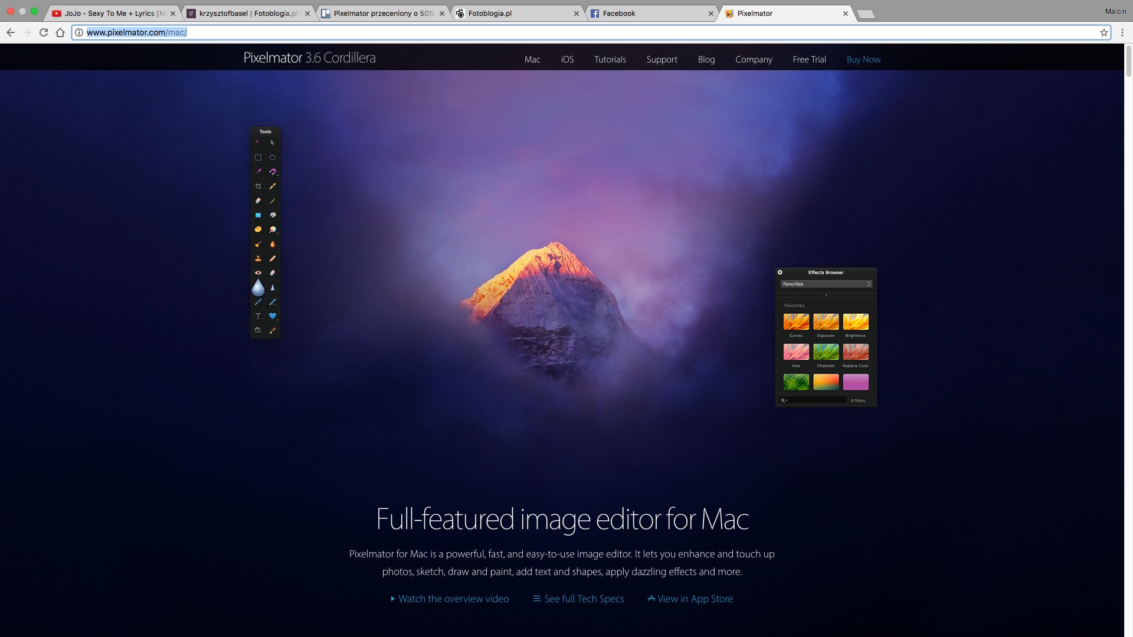The image size is (1133, 637).
Task: Choose the Zoom magnifier tool in Tools
Action: pyautogui.click(x=258, y=331)
